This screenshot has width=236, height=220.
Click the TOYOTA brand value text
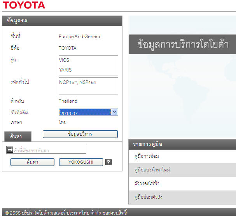(x=68, y=48)
